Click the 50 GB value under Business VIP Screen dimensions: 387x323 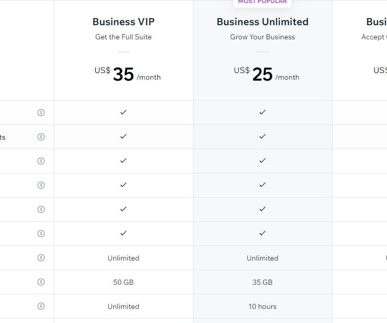click(123, 282)
